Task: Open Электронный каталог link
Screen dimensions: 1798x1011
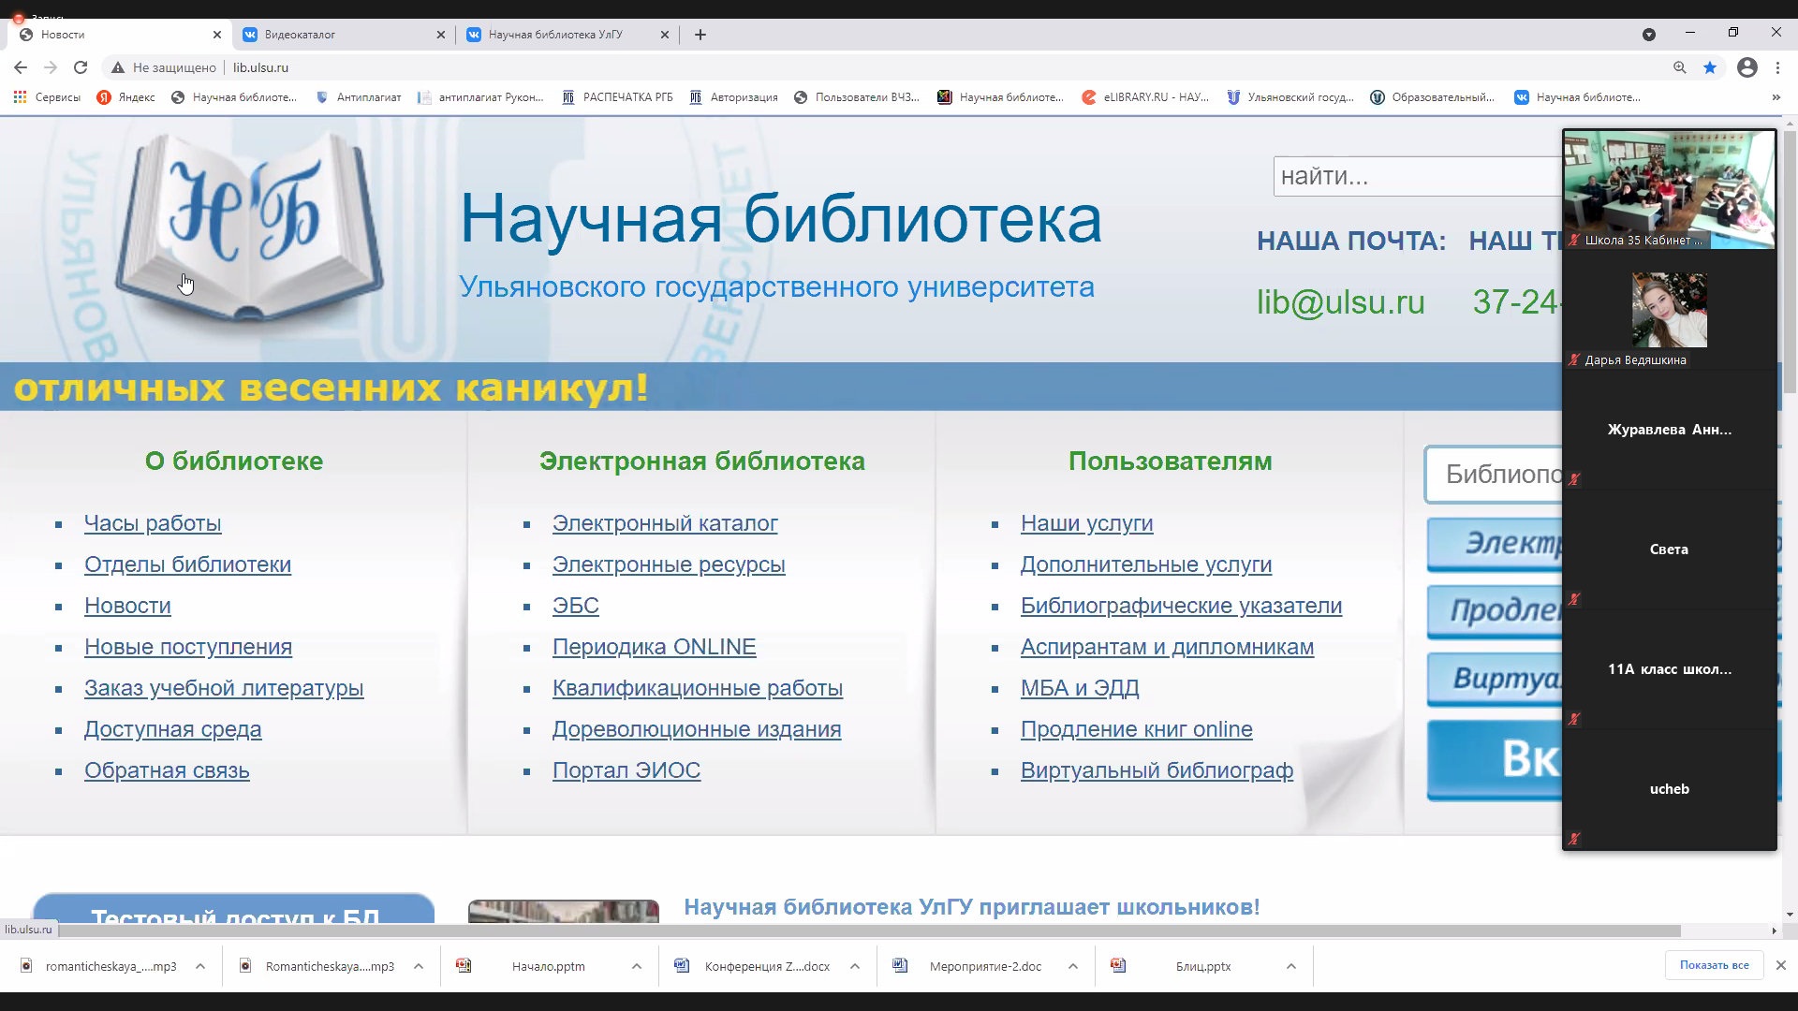Action: [x=665, y=523]
